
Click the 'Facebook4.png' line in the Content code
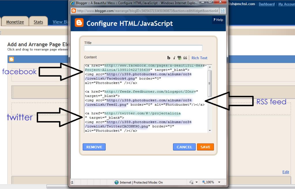point(123,79)
